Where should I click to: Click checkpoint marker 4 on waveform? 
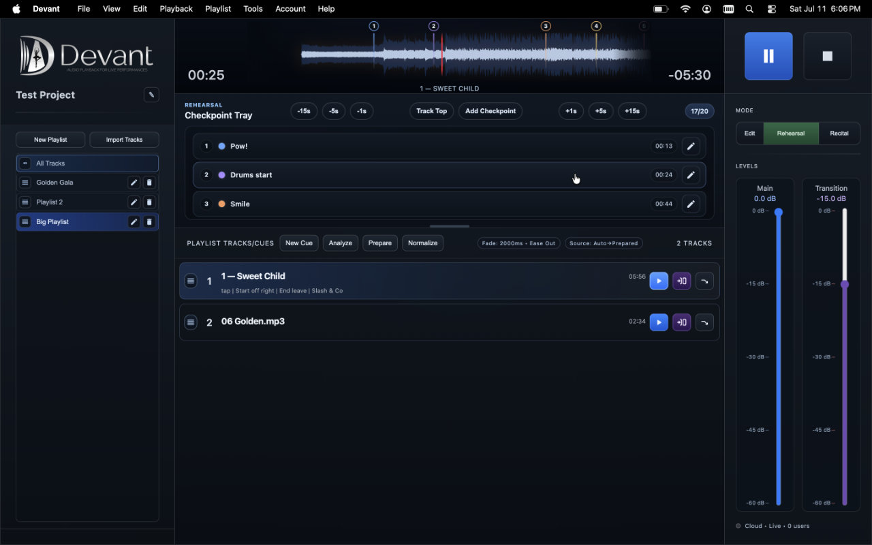click(x=596, y=26)
